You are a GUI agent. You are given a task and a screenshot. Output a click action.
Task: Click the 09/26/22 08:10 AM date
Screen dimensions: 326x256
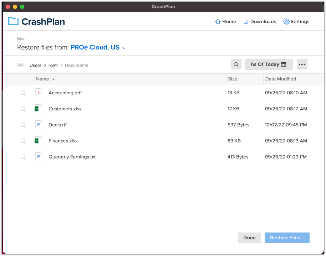click(286, 93)
